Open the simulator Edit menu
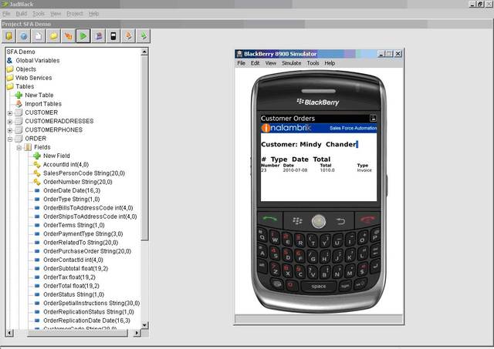This screenshot has width=494, height=349. tap(255, 63)
